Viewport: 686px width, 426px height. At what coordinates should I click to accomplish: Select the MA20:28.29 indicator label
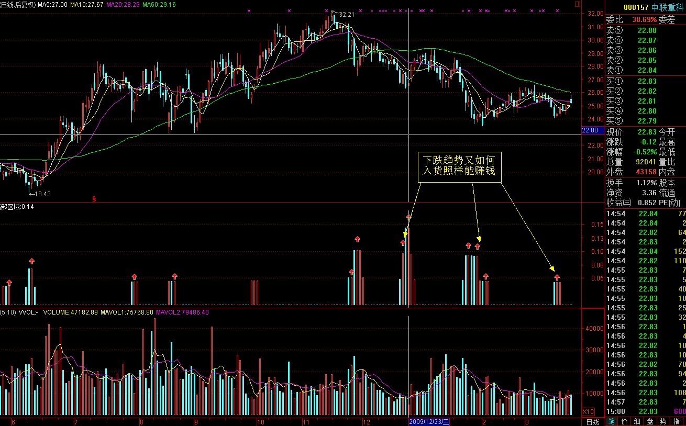123,5
